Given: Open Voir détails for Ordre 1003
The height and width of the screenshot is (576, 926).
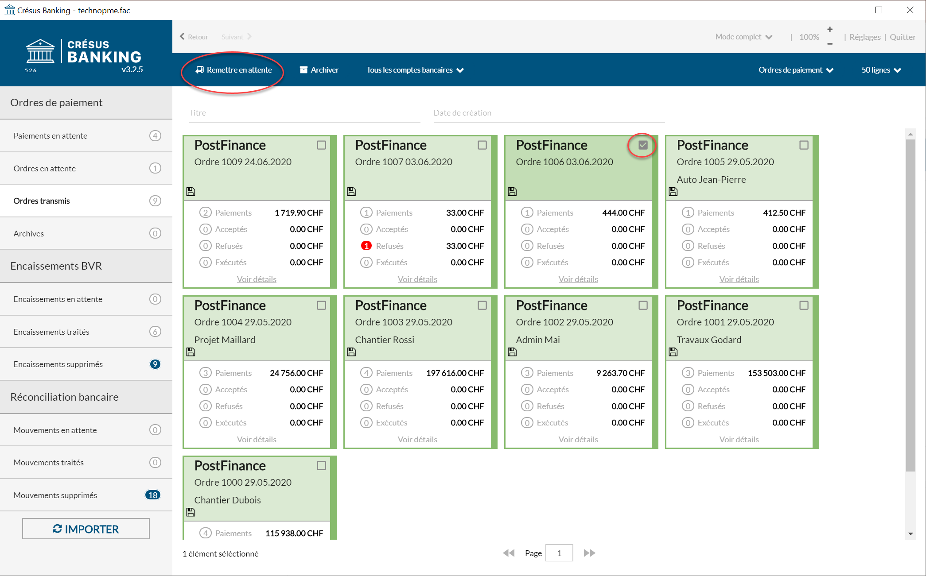Looking at the screenshot, I should (x=417, y=439).
